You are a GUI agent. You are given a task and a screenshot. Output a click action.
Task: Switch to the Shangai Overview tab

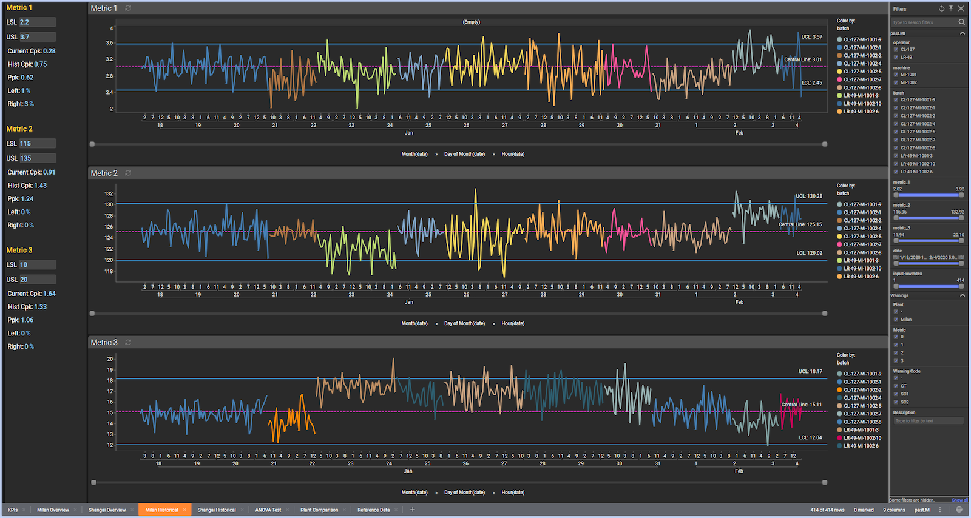(107, 510)
